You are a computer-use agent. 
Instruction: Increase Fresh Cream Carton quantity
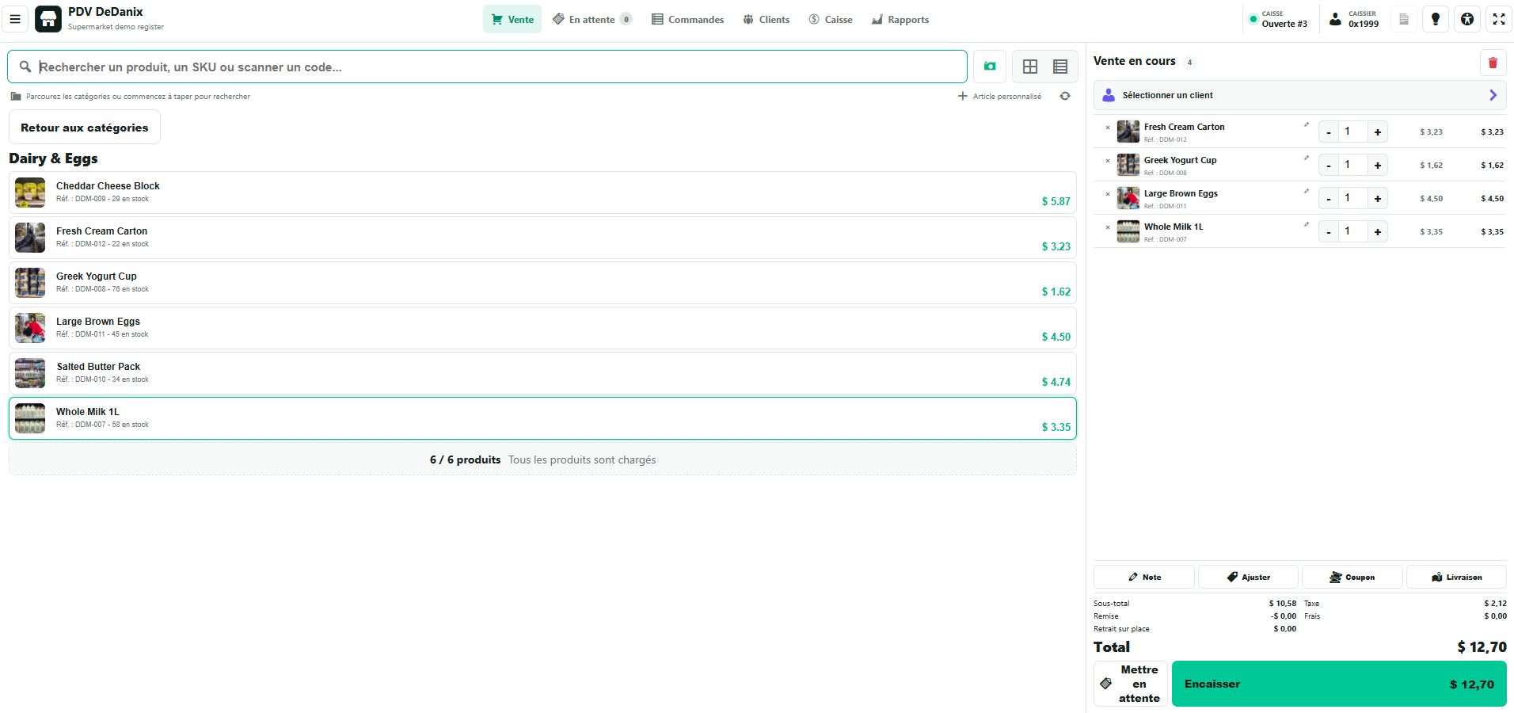(x=1378, y=132)
